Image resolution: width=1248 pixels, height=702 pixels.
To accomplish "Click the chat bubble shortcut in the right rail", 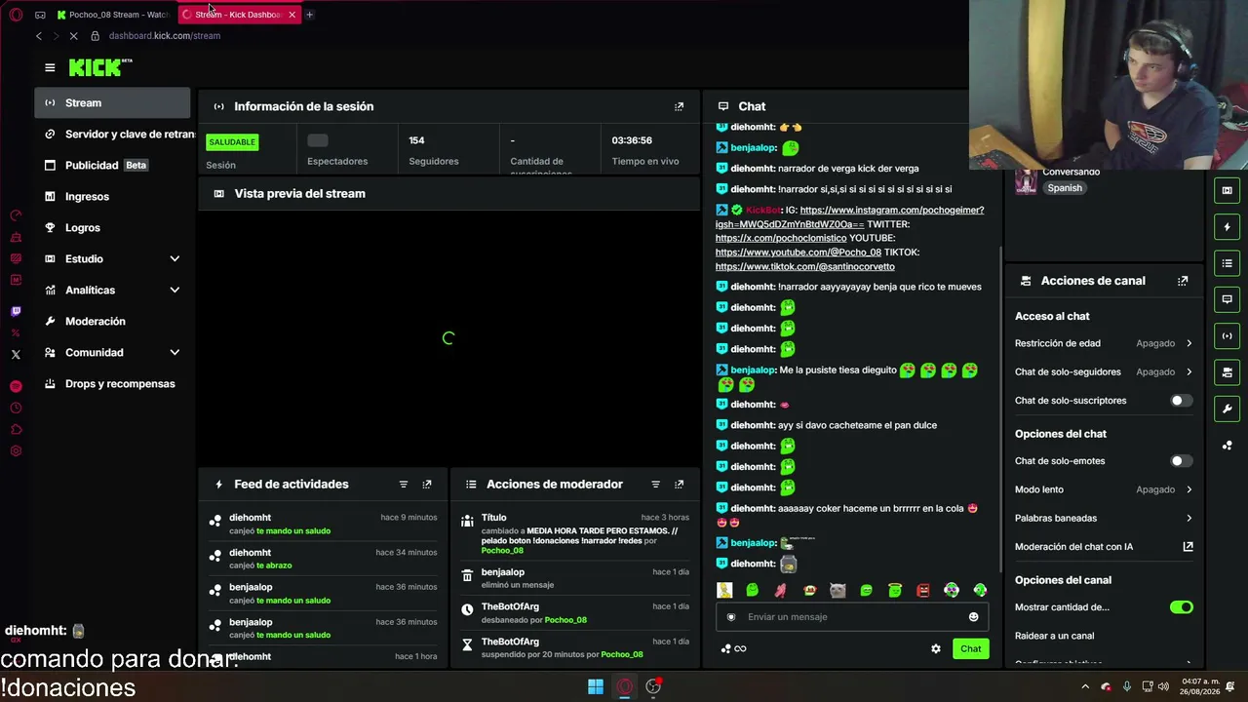I will [x=1228, y=299].
